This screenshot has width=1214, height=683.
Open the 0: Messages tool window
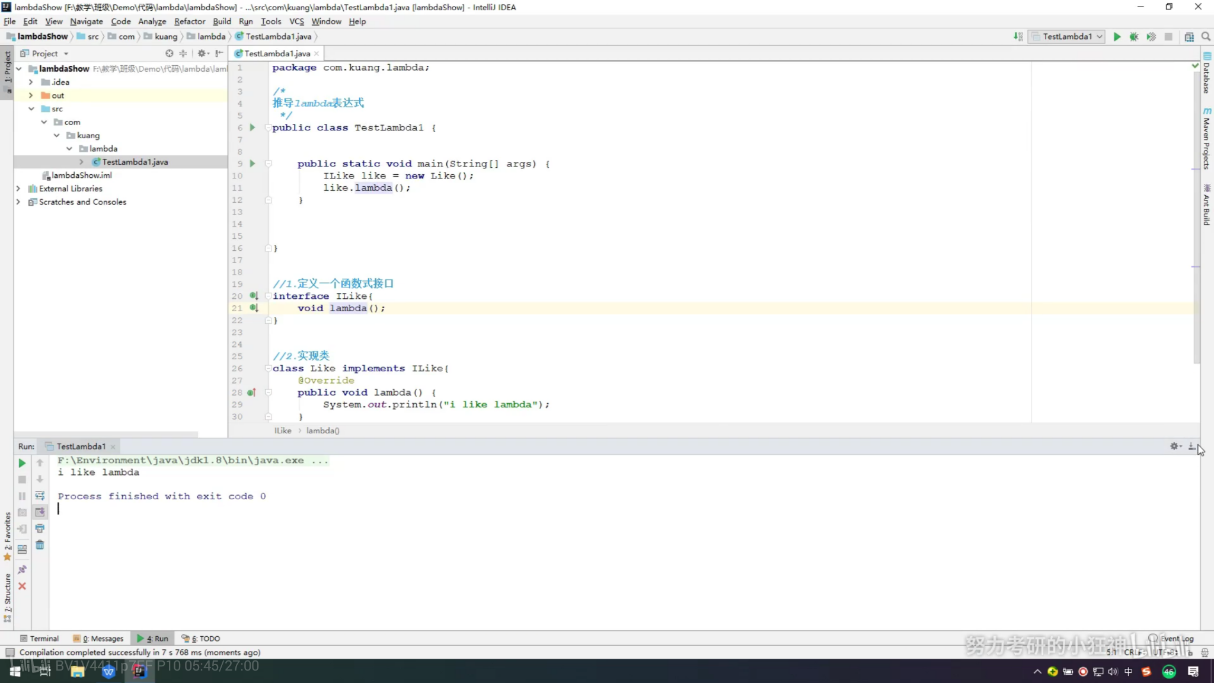(98, 639)
